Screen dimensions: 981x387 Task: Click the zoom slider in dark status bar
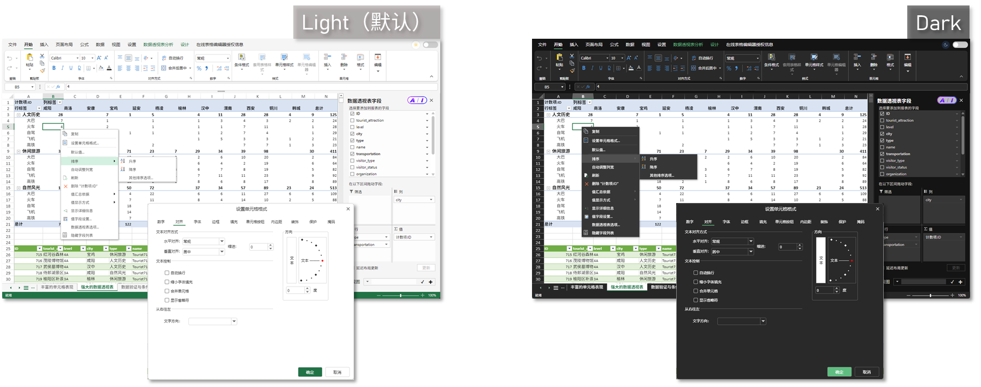pyautogui.click(x=930, y=295)
